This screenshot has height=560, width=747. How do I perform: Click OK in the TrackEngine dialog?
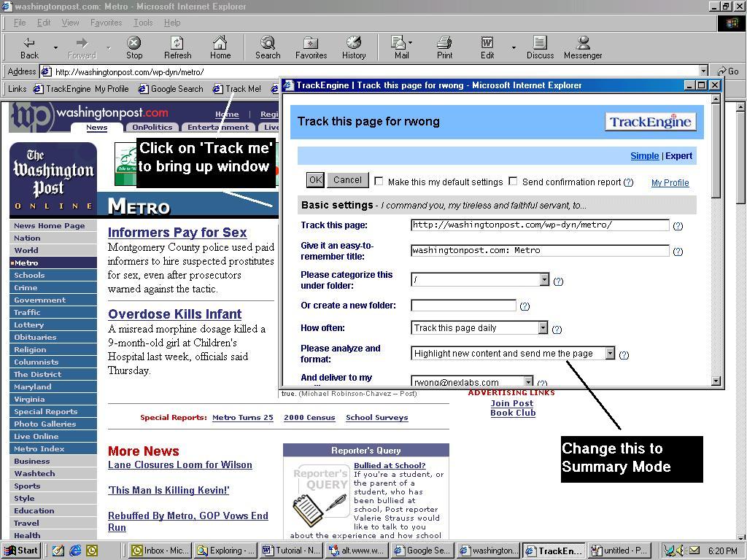pyautogui.click(x=315, y=180)
